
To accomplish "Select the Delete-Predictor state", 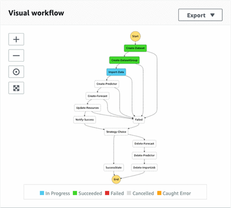I will [144, 156].
